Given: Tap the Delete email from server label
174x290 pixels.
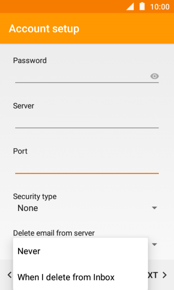Looking at the screenshot, I should pyautogui.click(x=54, y=233).
